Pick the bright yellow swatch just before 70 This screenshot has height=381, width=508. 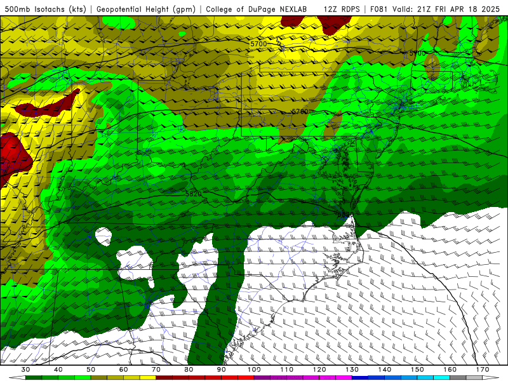(148, 378)
